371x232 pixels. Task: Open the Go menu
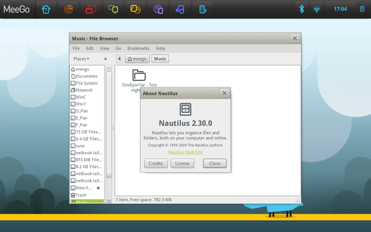[118, 48]
